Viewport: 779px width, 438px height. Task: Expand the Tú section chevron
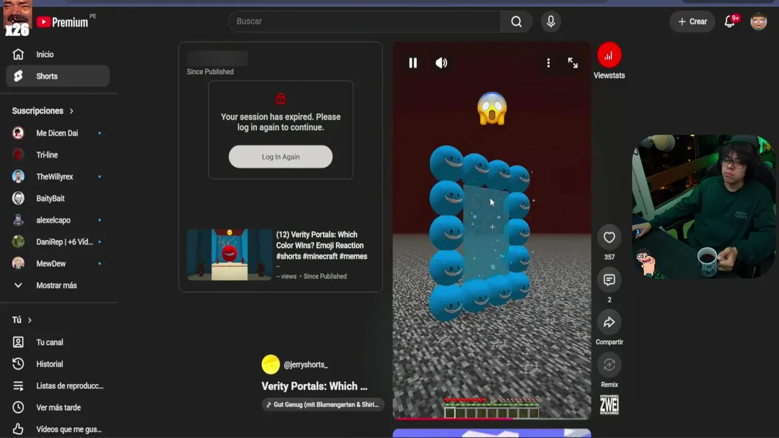click(x=29, y=320)
